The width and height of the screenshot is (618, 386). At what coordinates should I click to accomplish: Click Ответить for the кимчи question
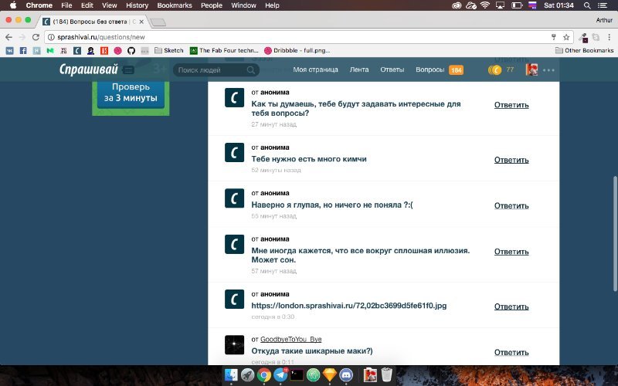click(511, 160)
